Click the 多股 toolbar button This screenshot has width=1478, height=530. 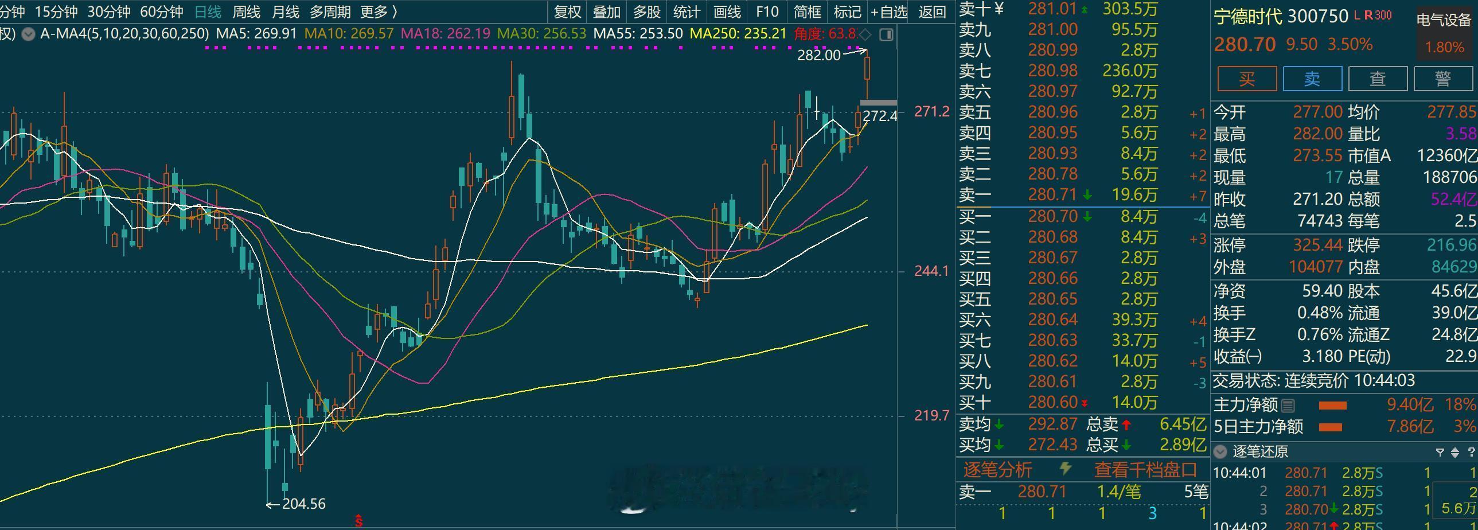click(x=646, y=11)
